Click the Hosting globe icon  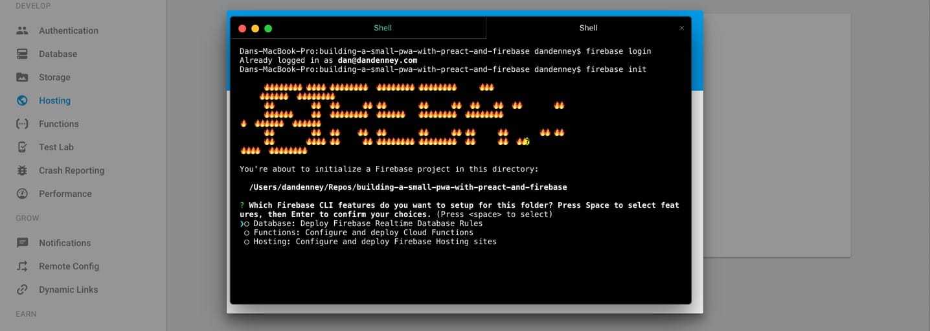(22, 100)
